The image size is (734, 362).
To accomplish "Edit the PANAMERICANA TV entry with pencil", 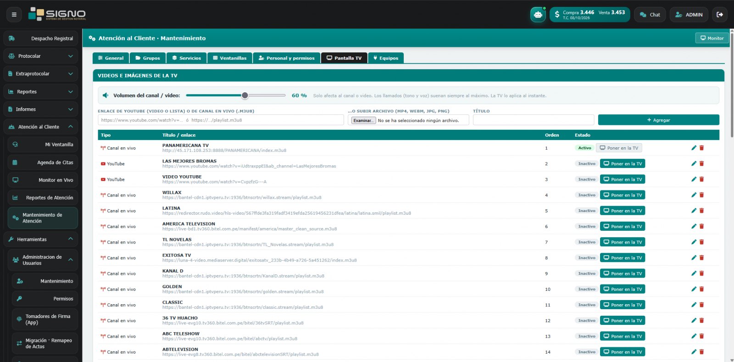I will pos(694,148).
